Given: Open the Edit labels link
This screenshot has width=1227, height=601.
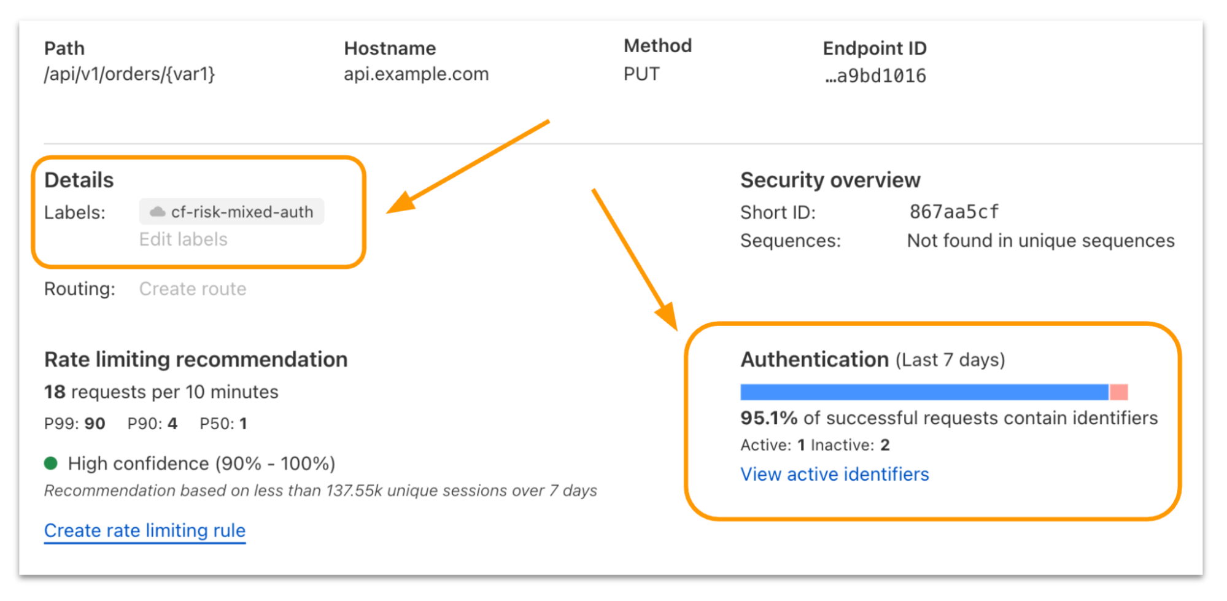Looking at the screenshot, I should coord(183,239).
